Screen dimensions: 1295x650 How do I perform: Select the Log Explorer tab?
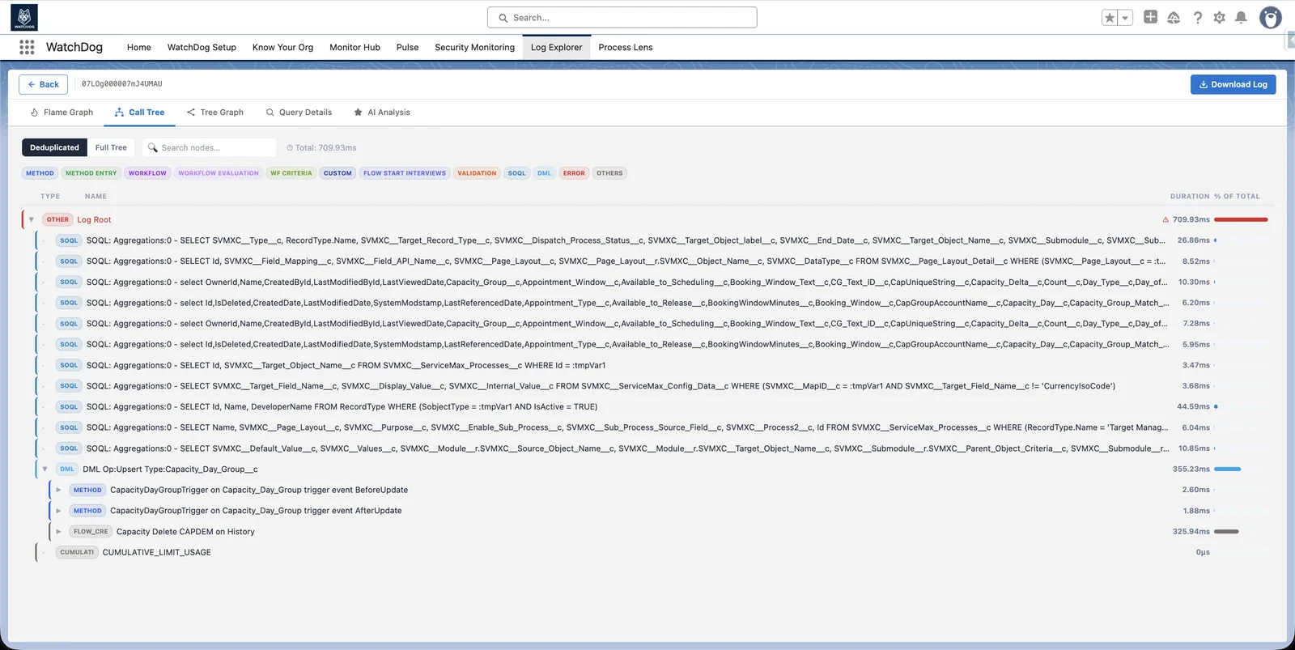pos(556,47)
